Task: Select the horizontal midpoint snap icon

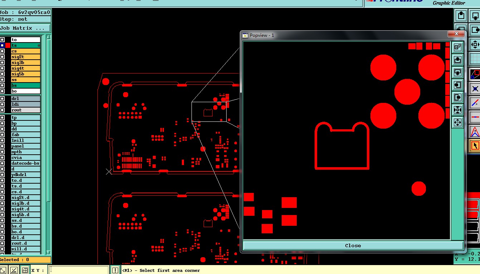Action: pyautogui.click(x=475, y=117)
